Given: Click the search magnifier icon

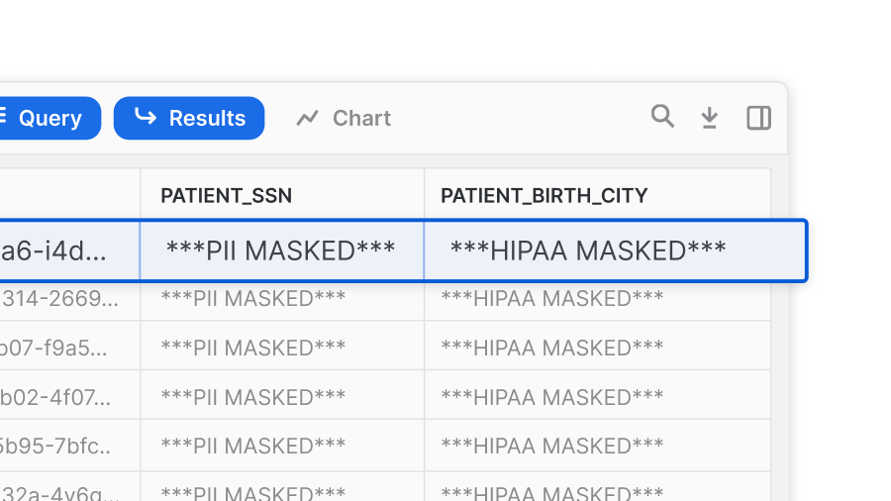Looking at the screenshot, I should 662,117.
